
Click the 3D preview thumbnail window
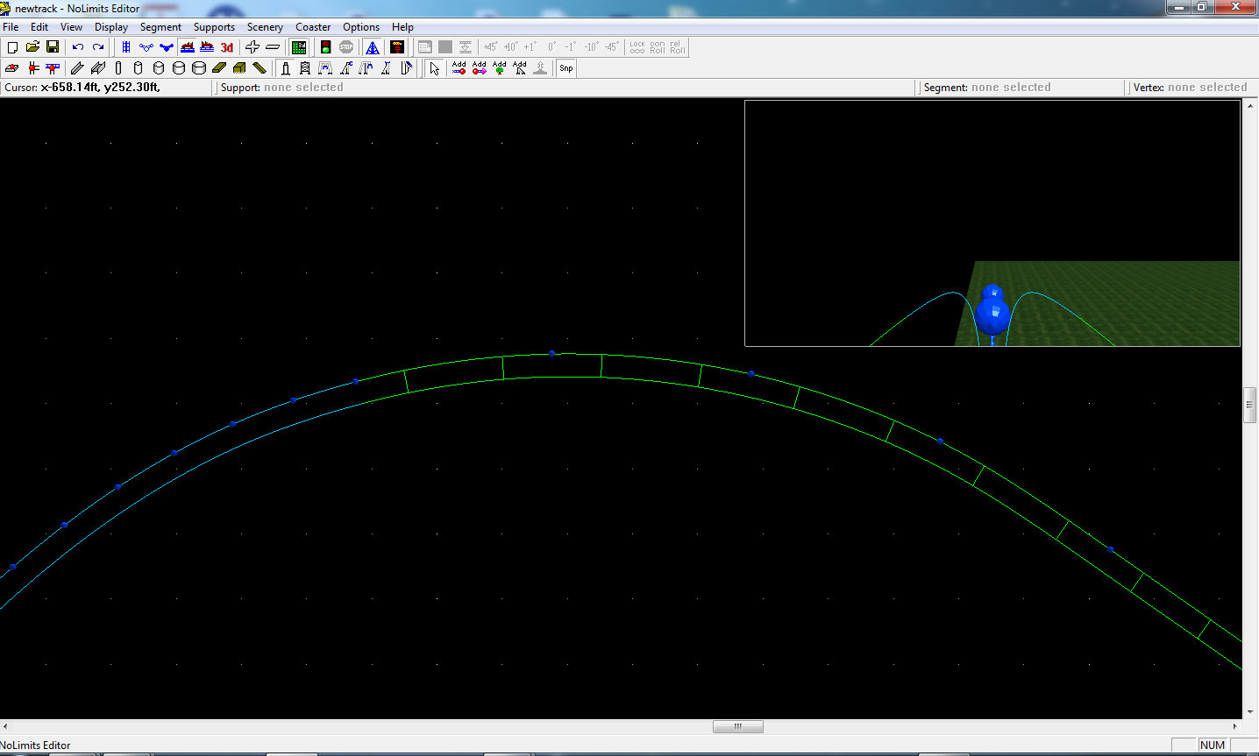tap(992, 223)
